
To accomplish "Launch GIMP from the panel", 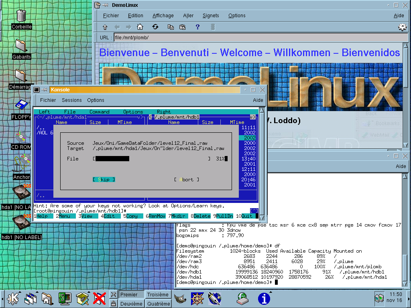I will pyautogui.click(x=180, y=298).
